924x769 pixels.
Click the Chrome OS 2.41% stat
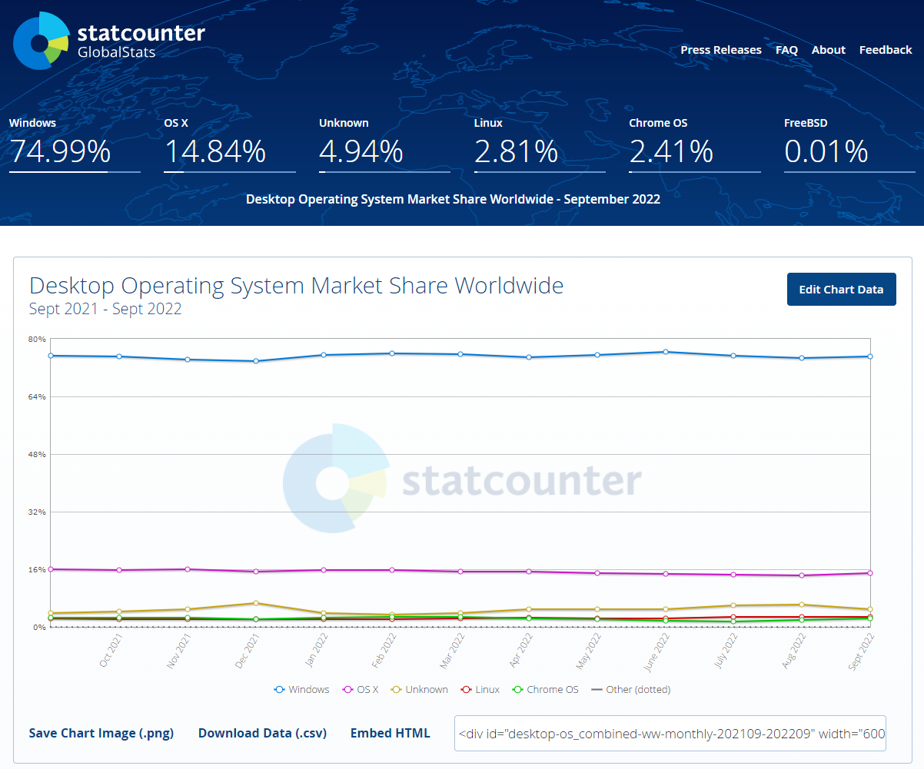[695, 144]
